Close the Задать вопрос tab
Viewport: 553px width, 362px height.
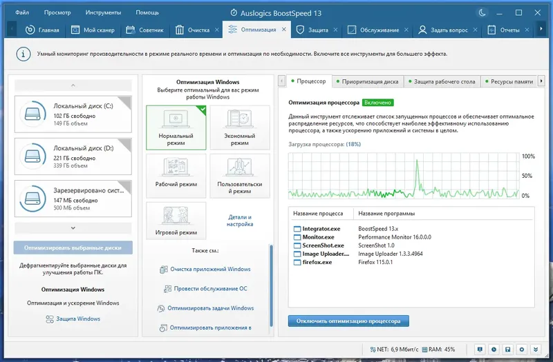pyautogui.click(x=475, y=30)
